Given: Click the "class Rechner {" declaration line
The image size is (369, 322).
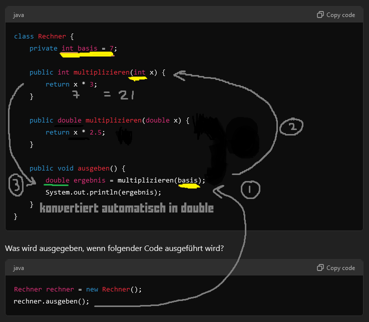Looking at the screenshot, I should coord(44,36).
